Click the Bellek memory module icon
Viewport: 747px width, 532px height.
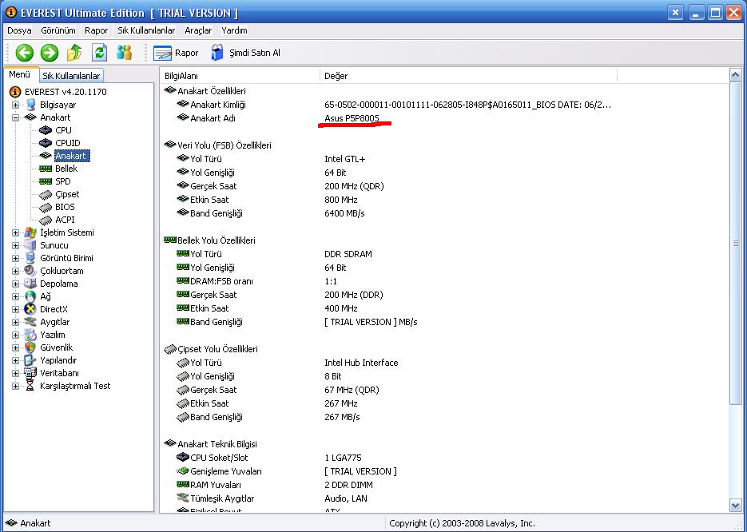coord(46,169)
